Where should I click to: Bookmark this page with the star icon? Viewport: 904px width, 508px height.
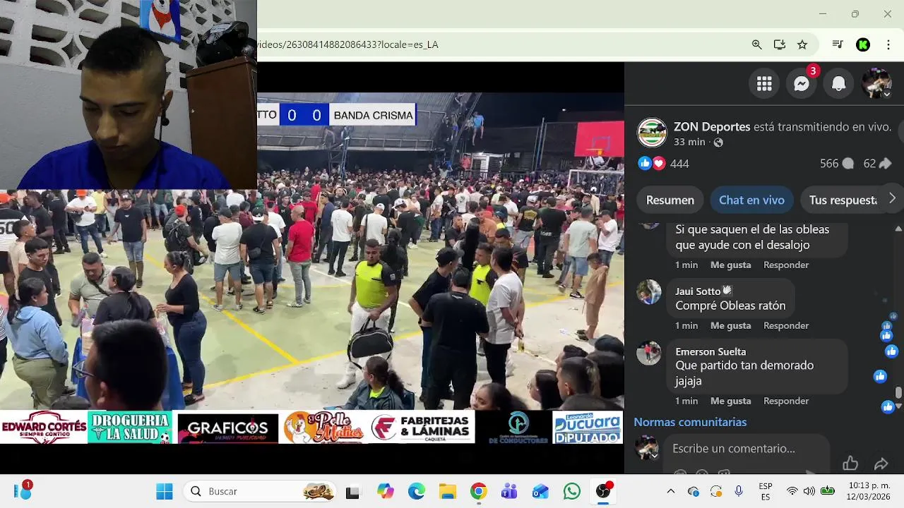[x=802, y=44]
